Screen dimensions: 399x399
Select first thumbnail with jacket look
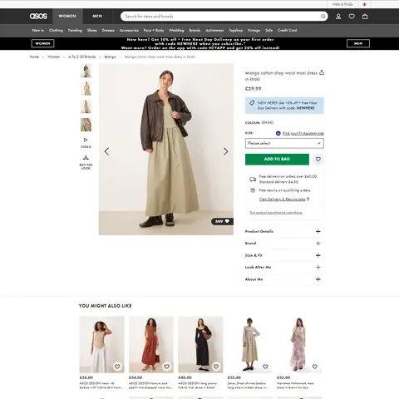point(86,71)
